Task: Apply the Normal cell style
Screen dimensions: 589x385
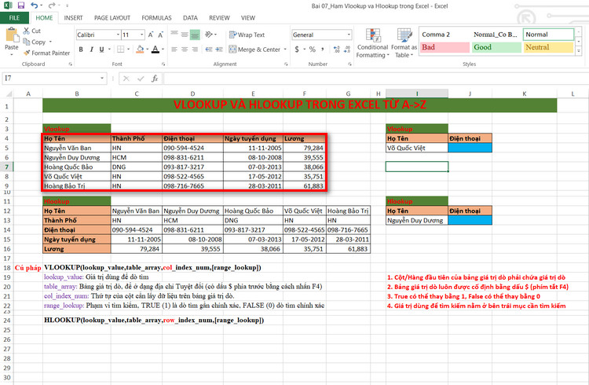Action: coord(548,35)
